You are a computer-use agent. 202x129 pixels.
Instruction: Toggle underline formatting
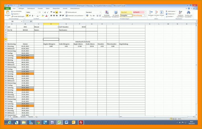click(x=32, y=16)
